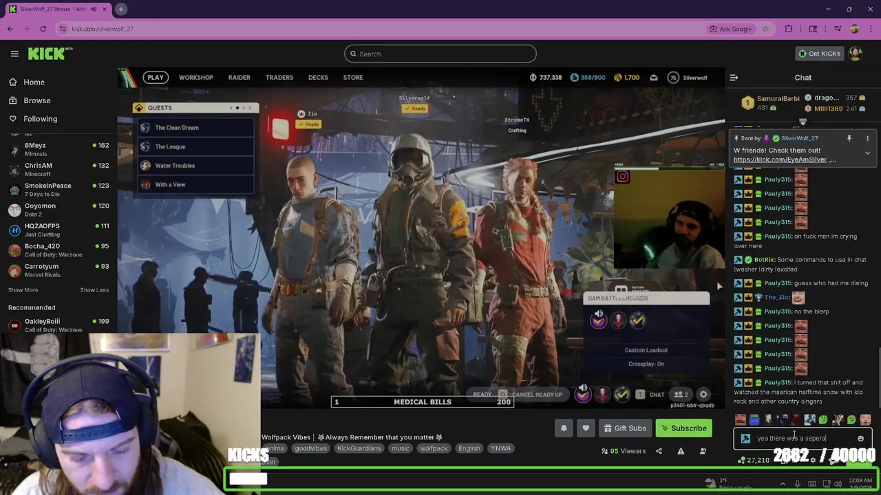Click the 27,210 channel points balance
This screenshot has height=495, width=881.
click(753, 460)
